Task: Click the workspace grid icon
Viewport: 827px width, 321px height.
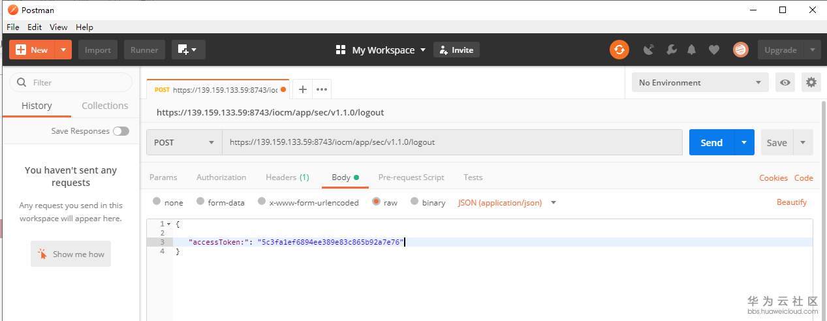Action: (340, 50)
